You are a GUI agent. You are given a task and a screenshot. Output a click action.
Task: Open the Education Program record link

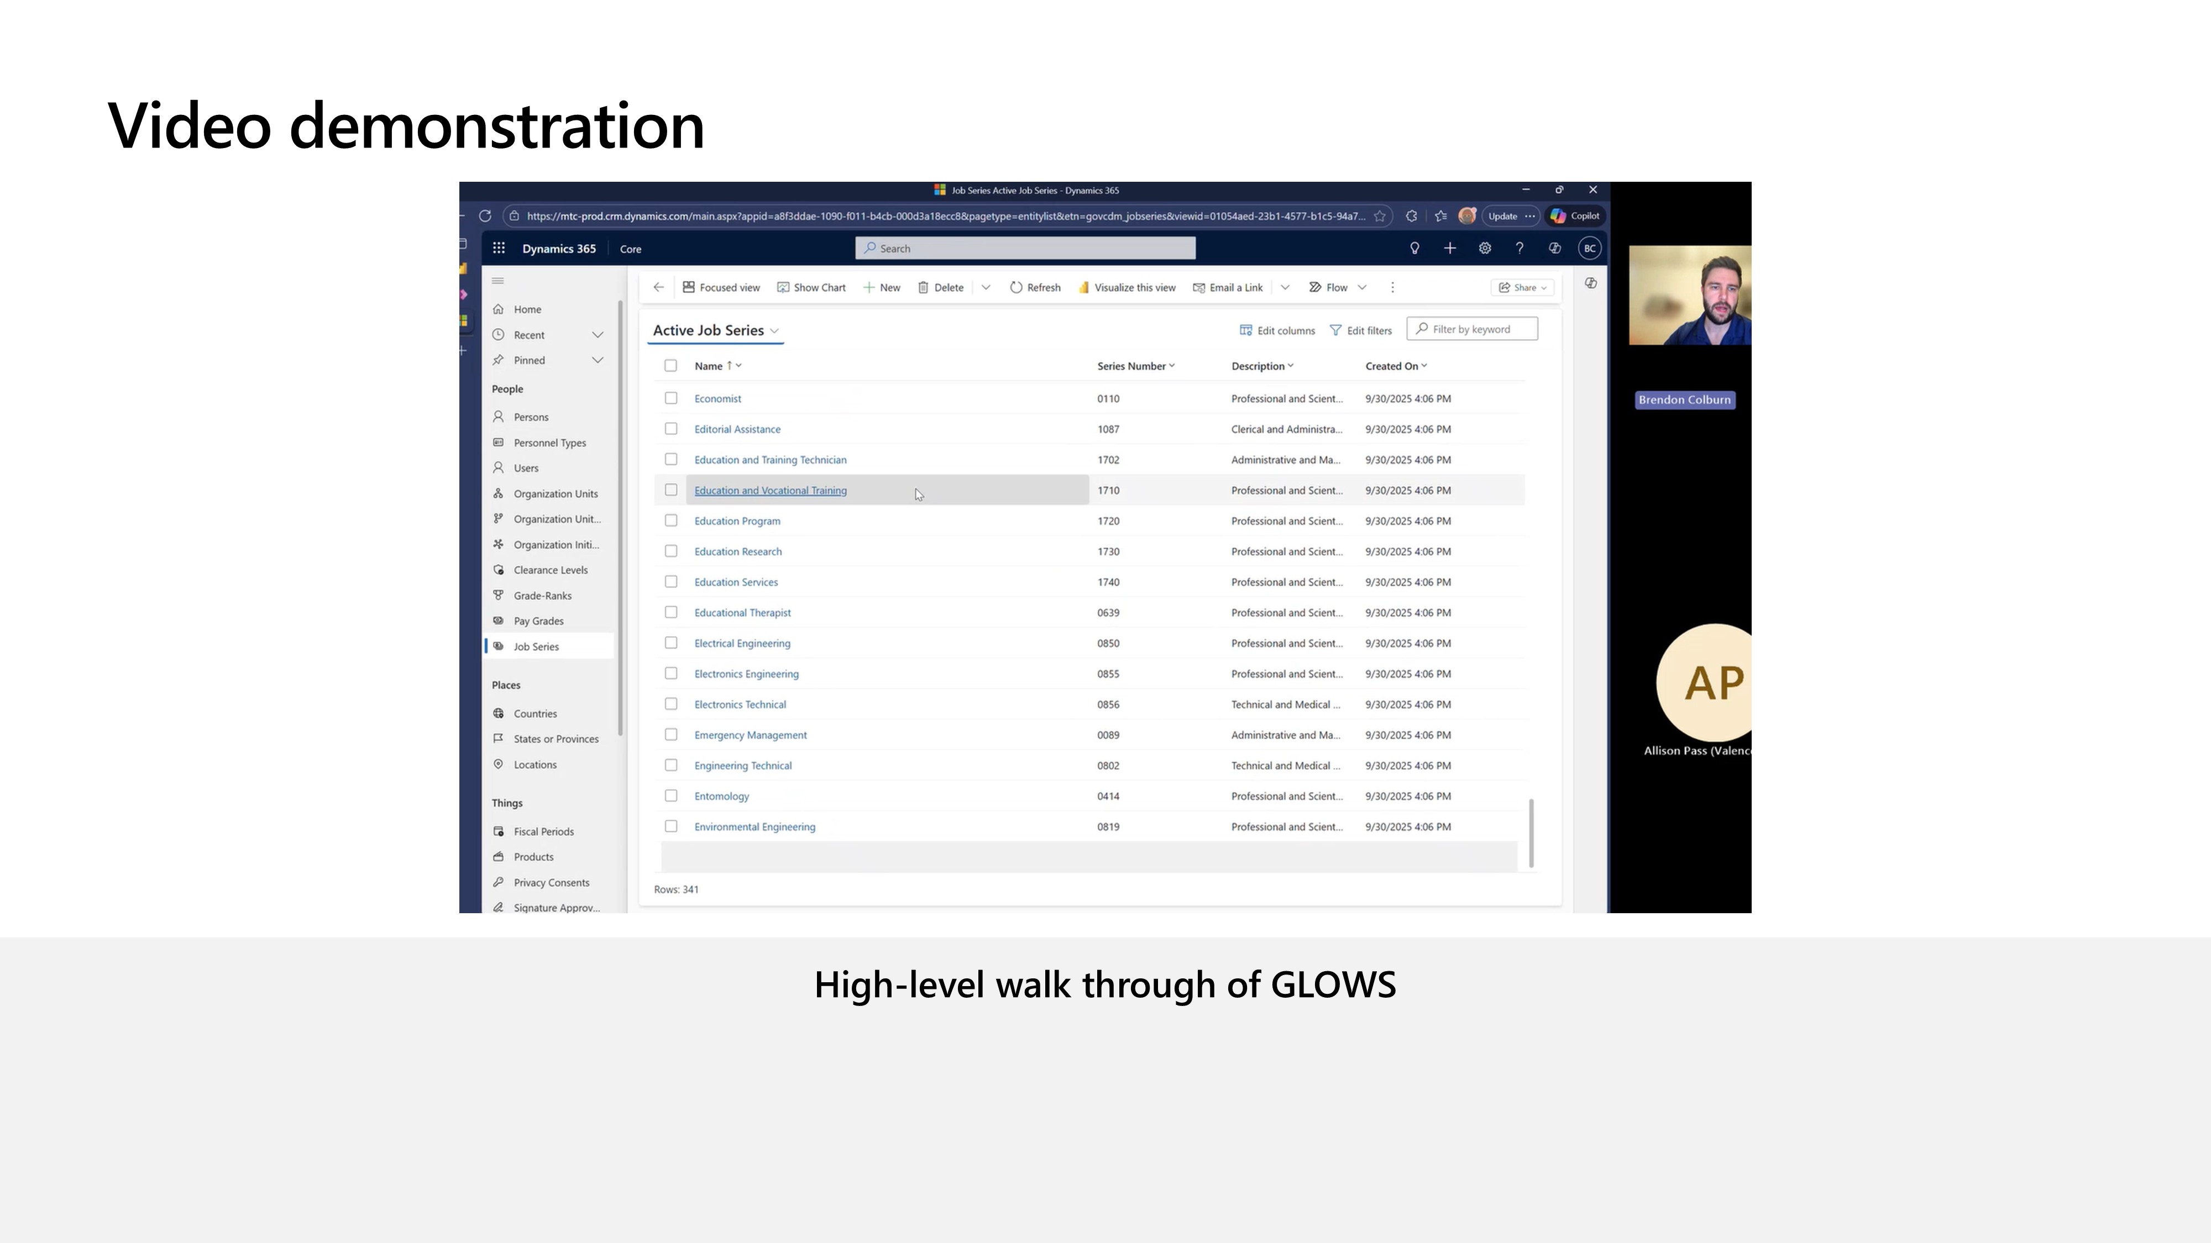737,522
